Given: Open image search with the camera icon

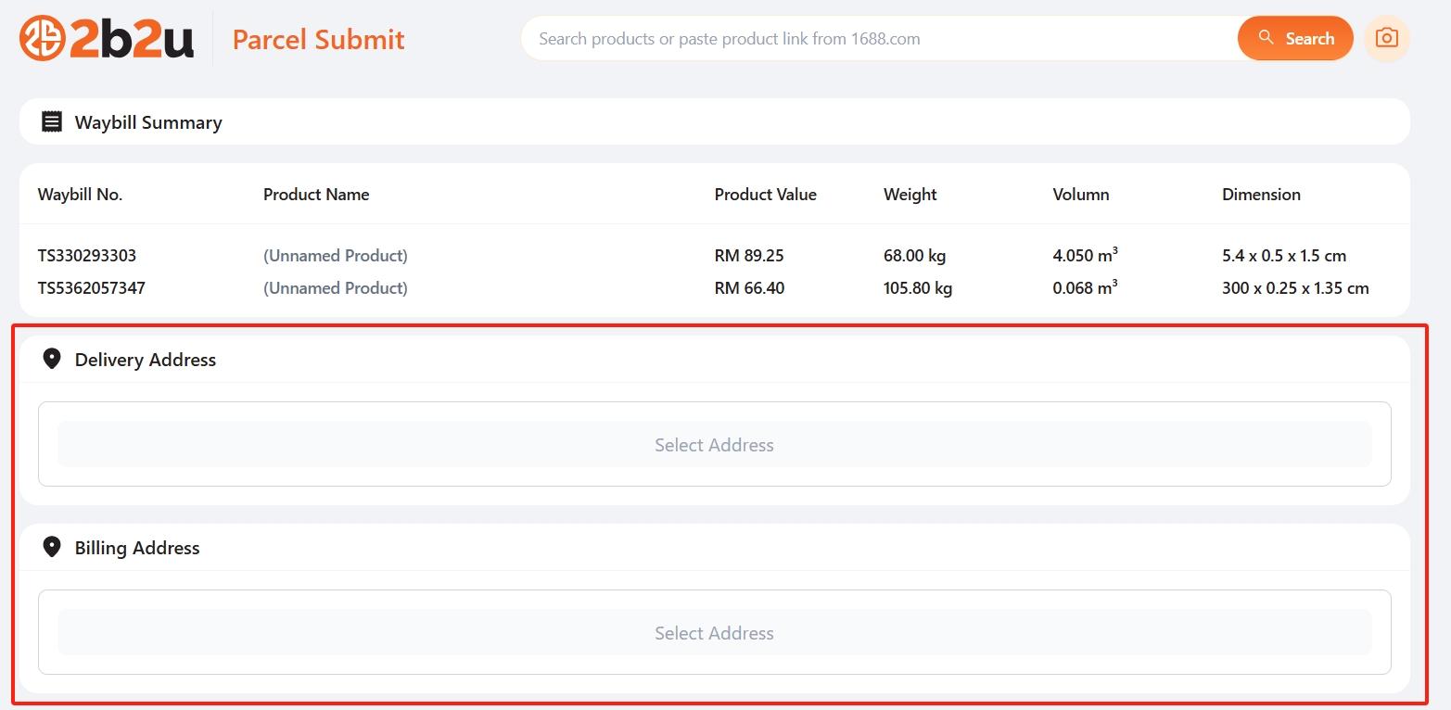Looking at the screenshot, I should pyautogui.click(x=1386, y=38).
